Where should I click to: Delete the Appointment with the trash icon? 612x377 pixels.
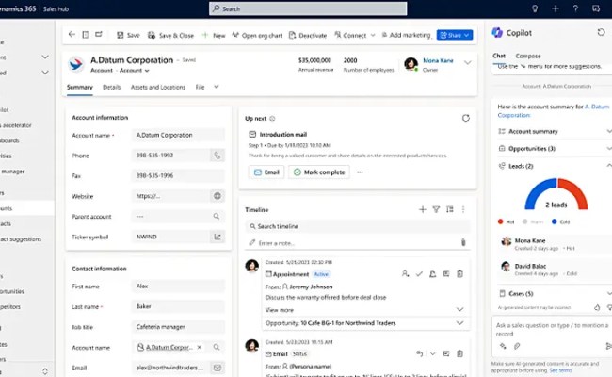459,274
